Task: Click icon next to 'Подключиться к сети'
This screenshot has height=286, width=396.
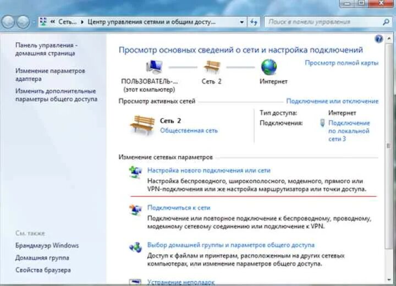Action: [x=135, y=210]
